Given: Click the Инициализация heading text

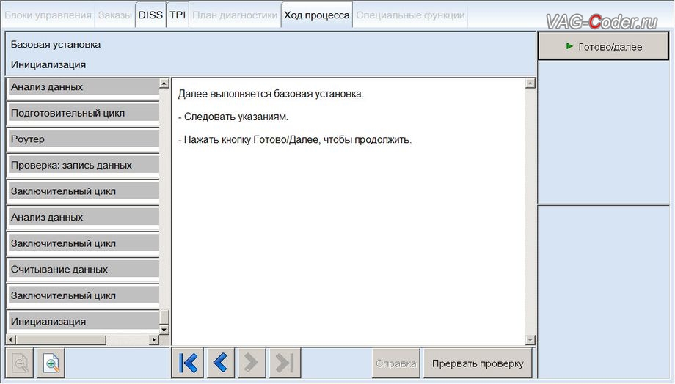Looking at the screenshot, I should 48,65.
